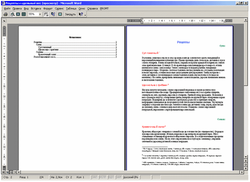The image size is (250, 182).
Task: Open the Формат menu
Action: click(x=48, y=8)
